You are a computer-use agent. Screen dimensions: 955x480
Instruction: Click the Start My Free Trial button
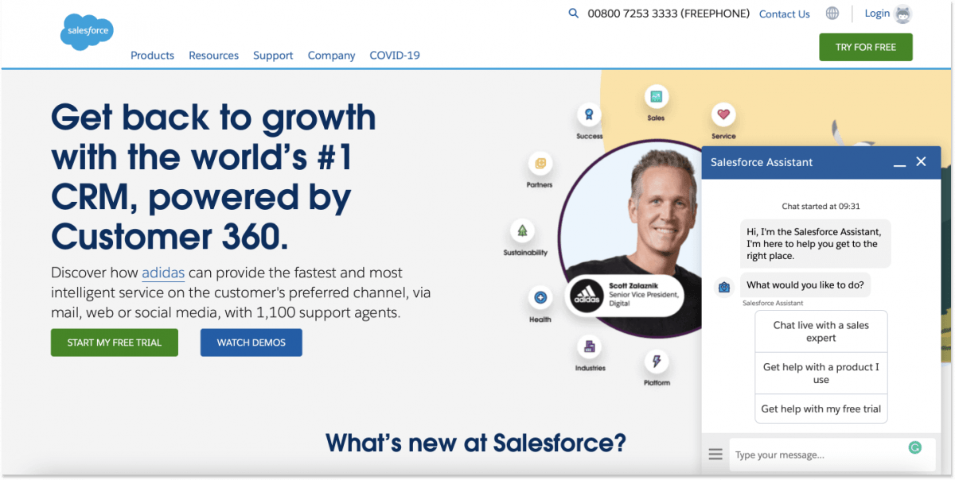click(114, 343)
